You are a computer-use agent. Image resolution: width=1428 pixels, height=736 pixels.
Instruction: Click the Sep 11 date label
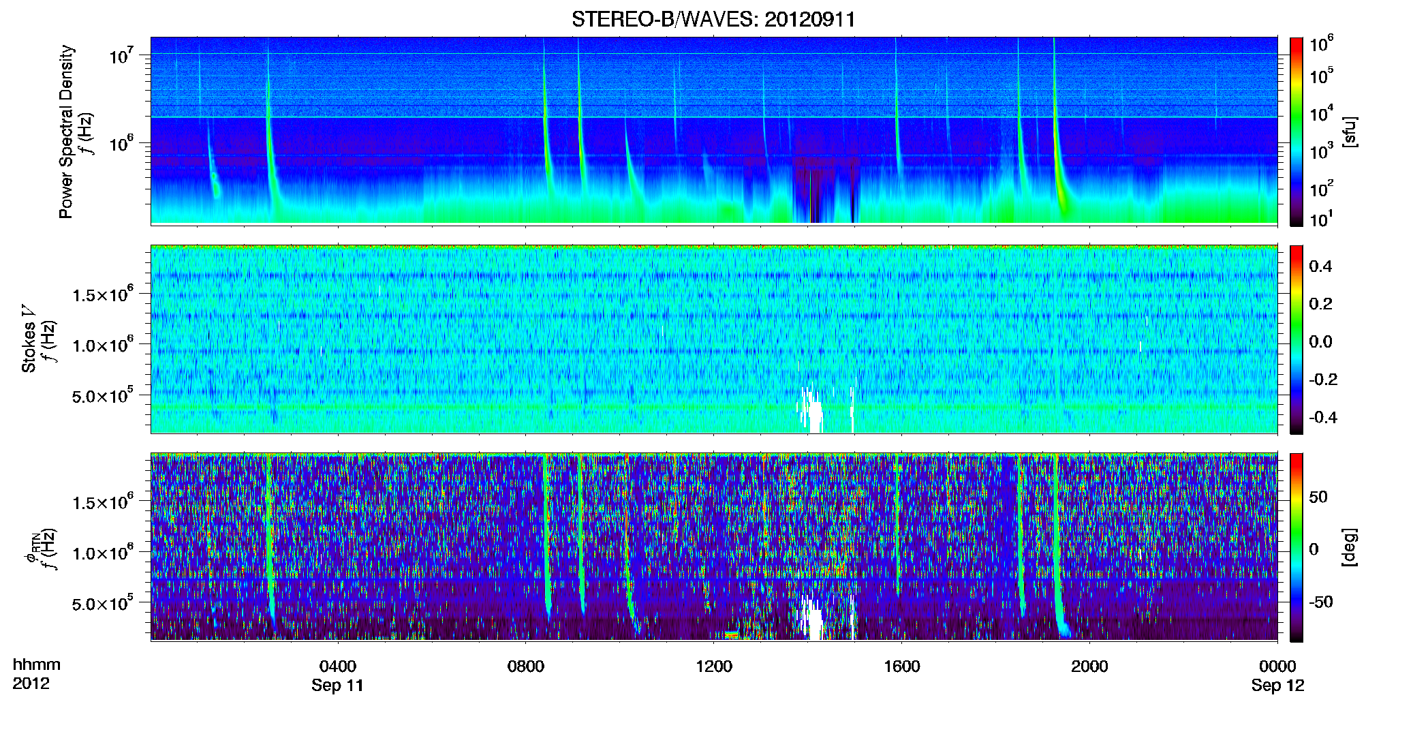click(x=337, y=686)
